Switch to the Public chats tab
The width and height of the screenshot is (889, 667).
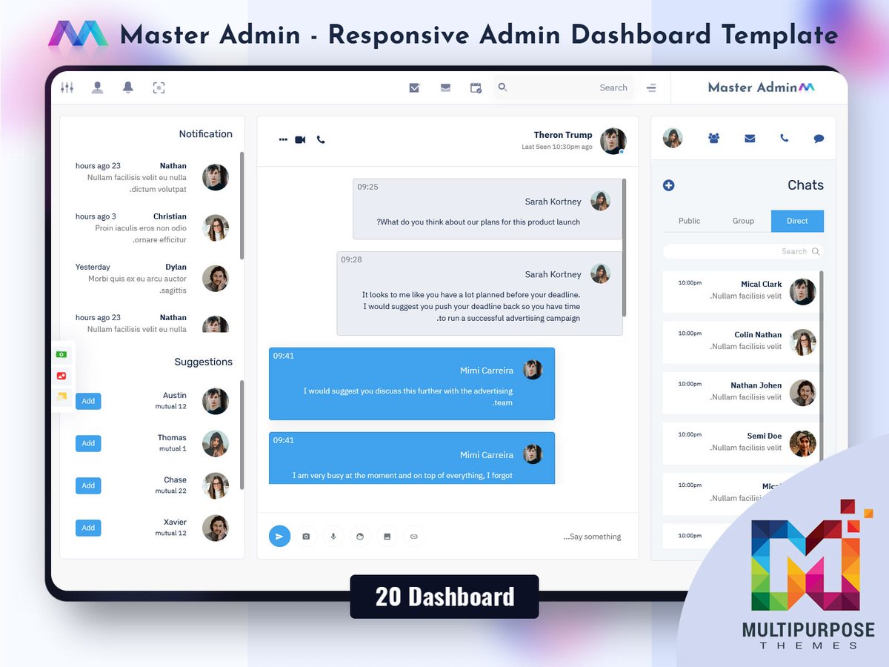(x=689, y=220)
